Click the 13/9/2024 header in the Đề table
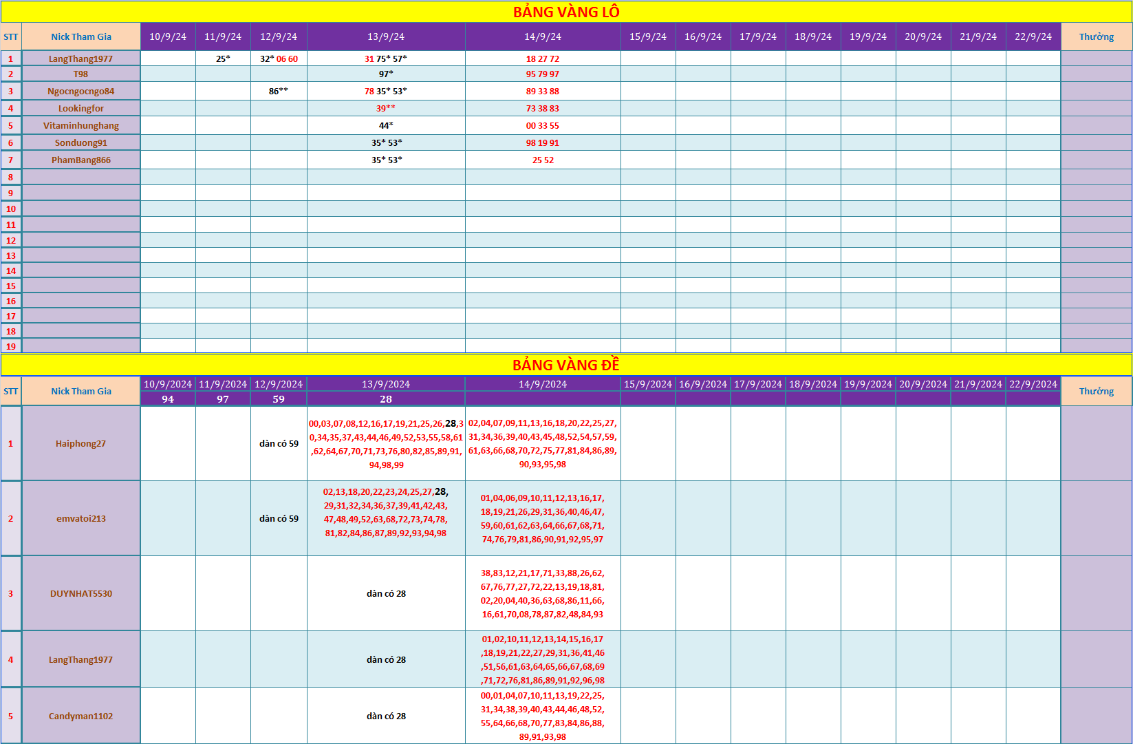Screen dimensions: 1133x744 click(x=386, y=384)
